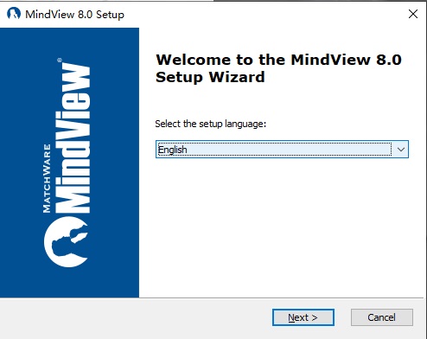Screen dimensions: 427x339
Task: Click "Select the setup language:" label
Action: (x=211, y=124)
